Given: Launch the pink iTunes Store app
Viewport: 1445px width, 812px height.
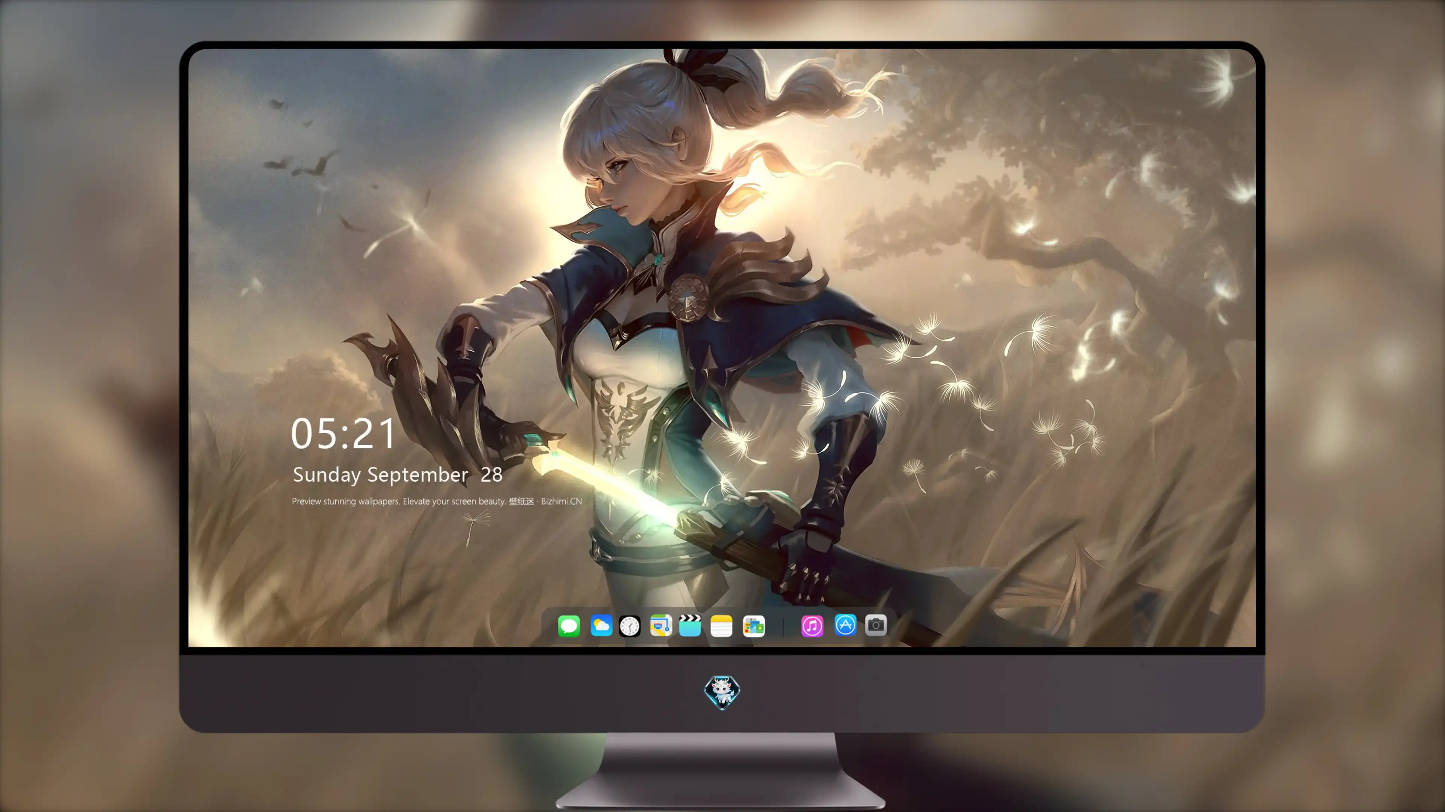Looking at the screenshot, I should point(812,626).
